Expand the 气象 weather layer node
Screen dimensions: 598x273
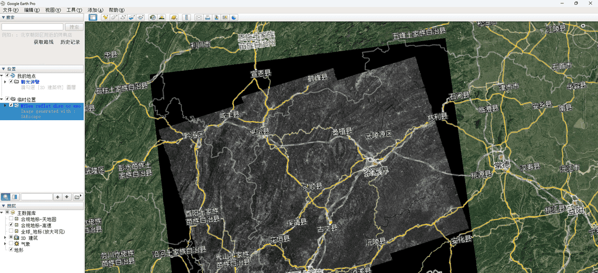[x=5, y=244]
